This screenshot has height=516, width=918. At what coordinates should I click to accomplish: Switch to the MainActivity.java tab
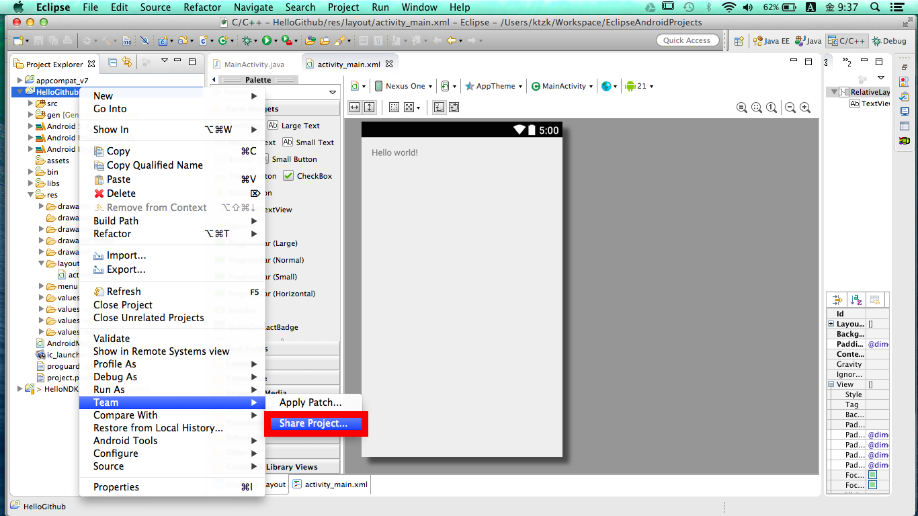pos(254,63)
